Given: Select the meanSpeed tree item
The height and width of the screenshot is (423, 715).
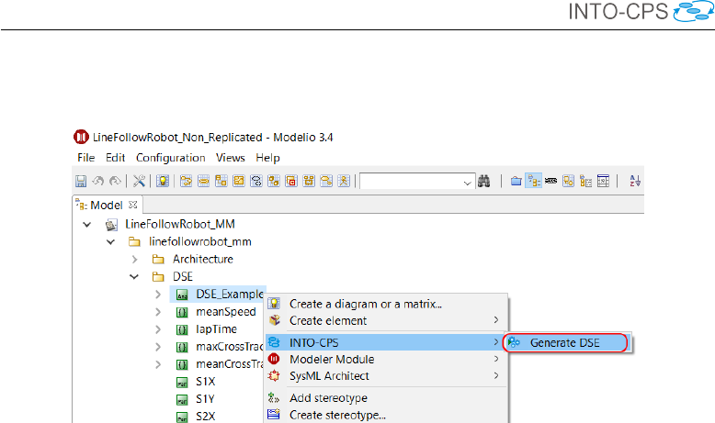Looking at the screenshot, I should click(226, 312).
